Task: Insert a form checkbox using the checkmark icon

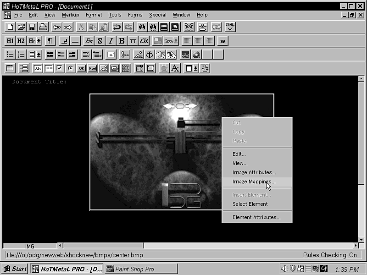Action: pyautogui.click(x=60, y=68)
